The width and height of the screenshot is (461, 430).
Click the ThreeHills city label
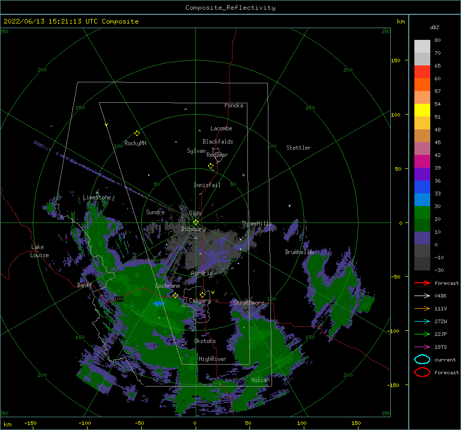[x=257, y=223]
